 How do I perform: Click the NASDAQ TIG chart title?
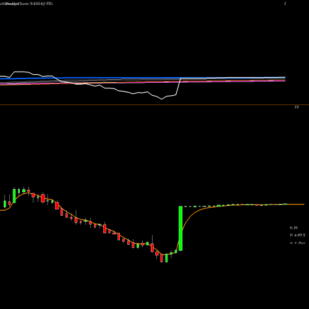pos(26,4)
